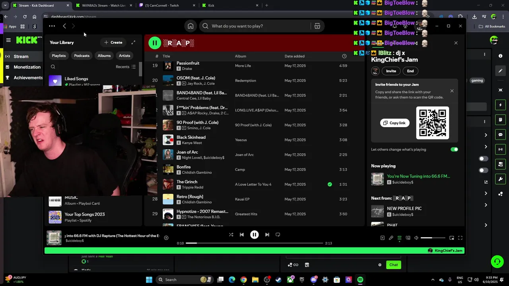This screenshot has height=286, width=509.
Task: Expand Your Library to full width
Action: tap(133, 43)
